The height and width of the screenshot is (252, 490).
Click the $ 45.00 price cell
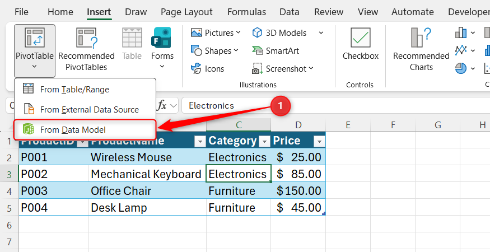click(298, 208)
